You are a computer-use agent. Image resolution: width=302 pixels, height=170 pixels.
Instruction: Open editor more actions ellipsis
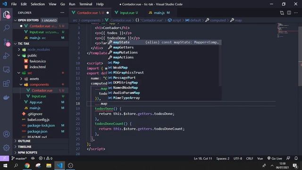point(296,13)
